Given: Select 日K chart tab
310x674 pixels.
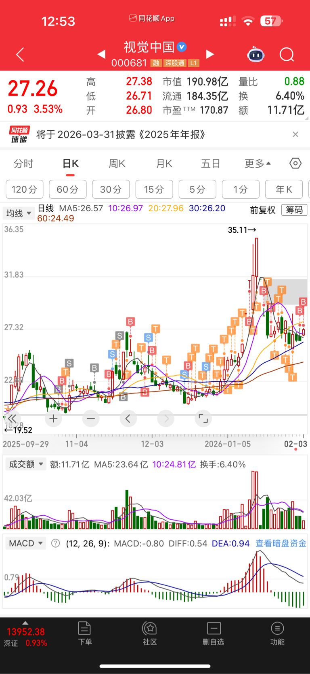Looking at the screenshot, I should (71, 164).
